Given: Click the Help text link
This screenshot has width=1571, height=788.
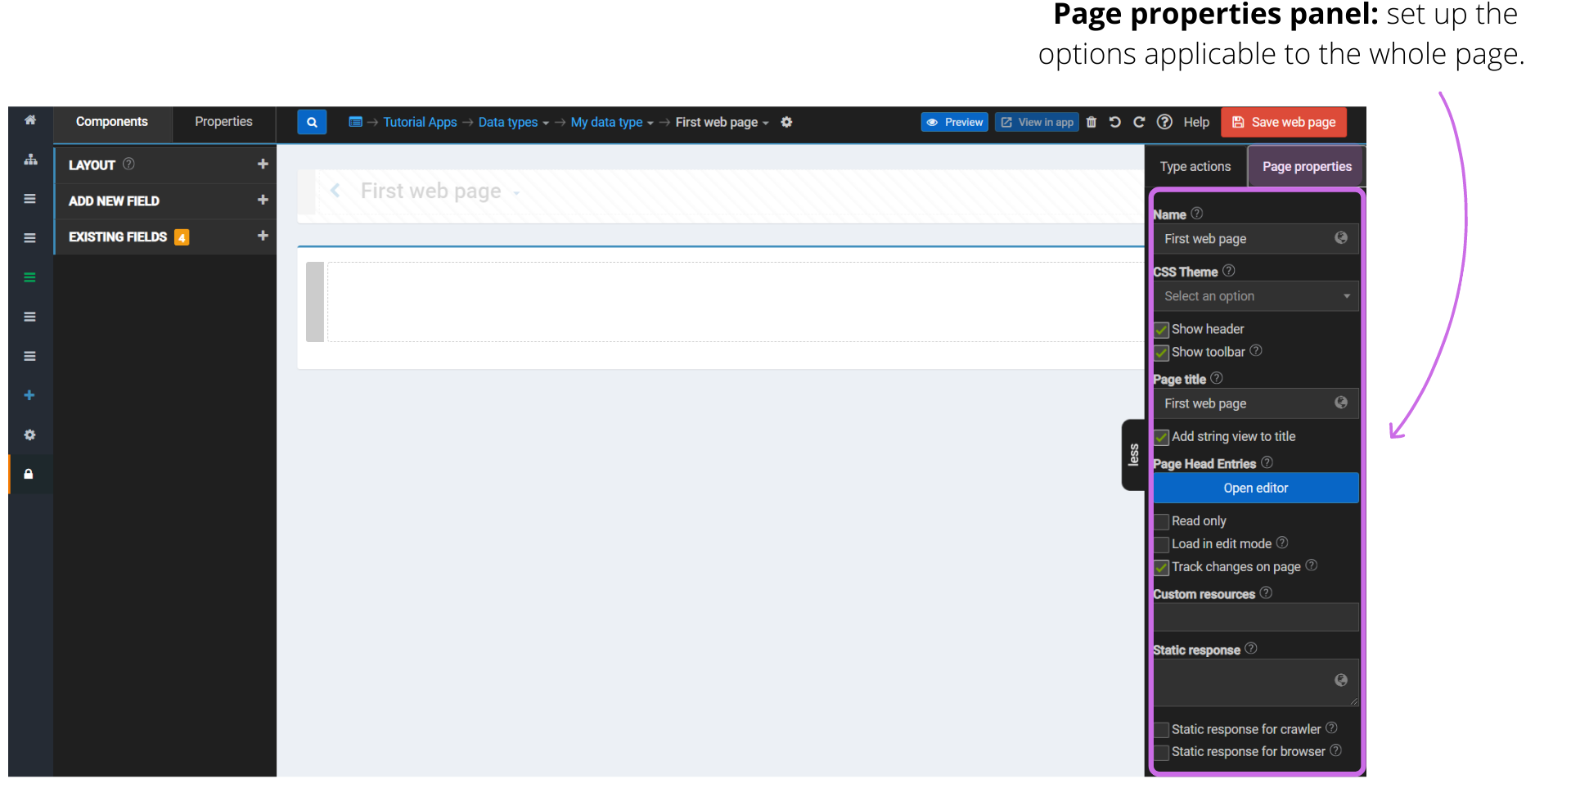Looking at the screenshot, I should pyautogui.click(x=1196, y=122).
